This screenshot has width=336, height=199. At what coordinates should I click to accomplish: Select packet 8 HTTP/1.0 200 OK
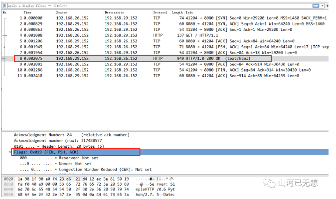(165, 59)
